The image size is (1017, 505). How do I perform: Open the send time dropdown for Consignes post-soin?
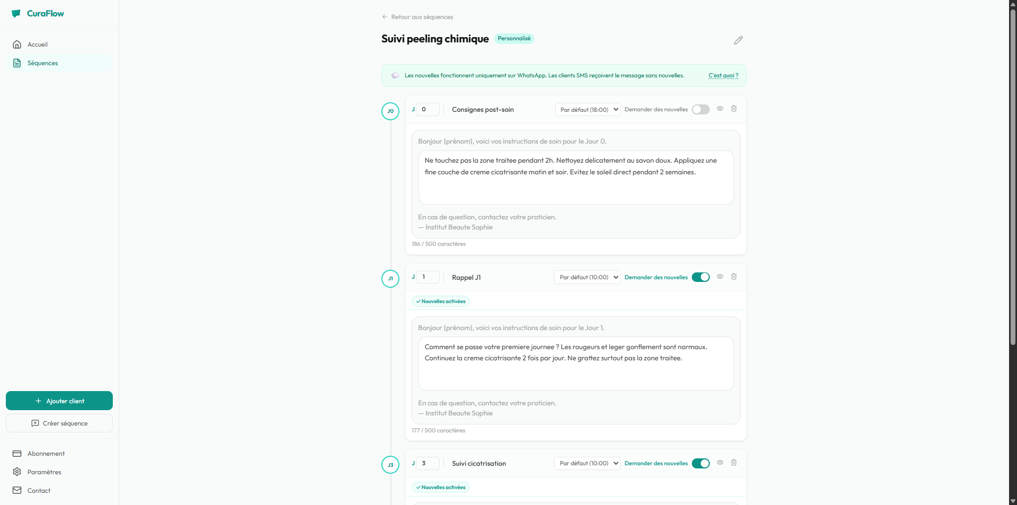pos(587,110)
